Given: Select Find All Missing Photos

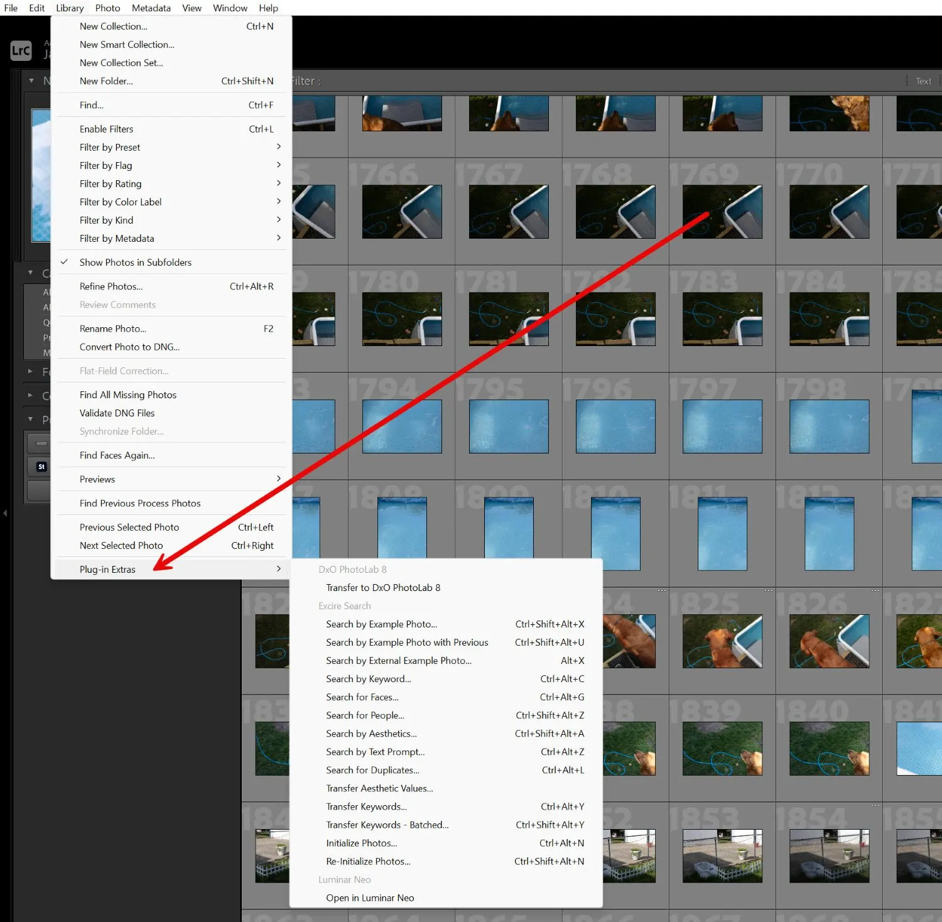Looking at the screenshot, I should [x=127, y=394].
